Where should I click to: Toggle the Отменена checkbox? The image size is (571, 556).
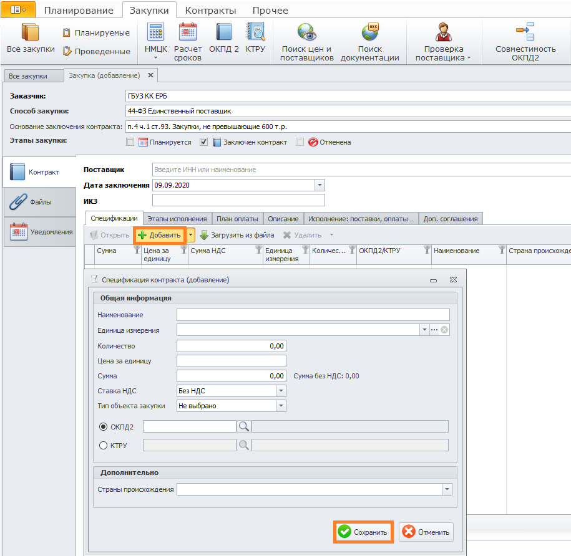[300, 142]
